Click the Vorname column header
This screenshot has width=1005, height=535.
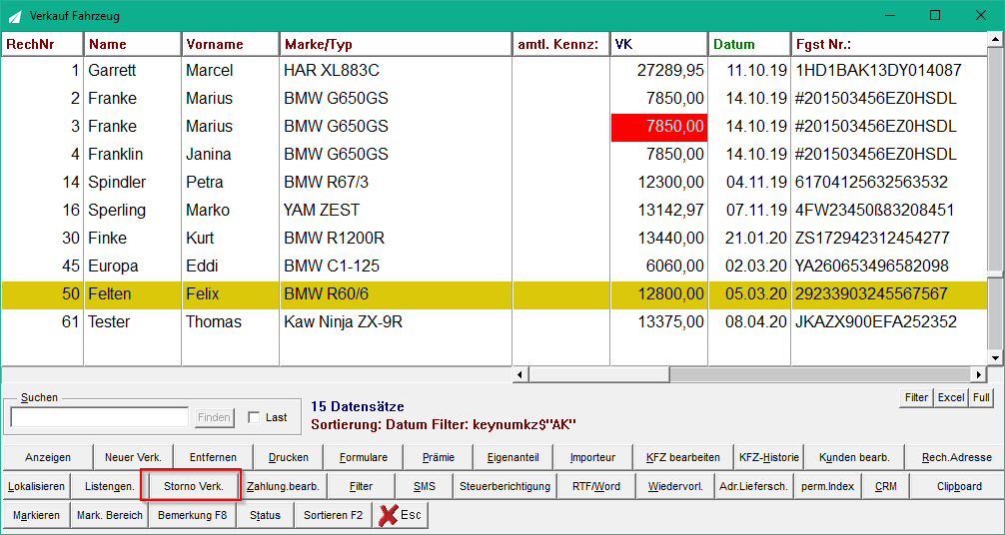point(230,44)
